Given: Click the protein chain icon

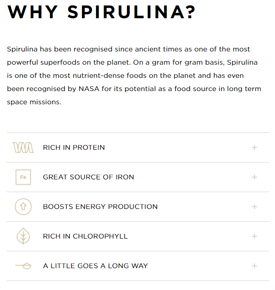Looking at the screenshot, I should pos(23,148).
